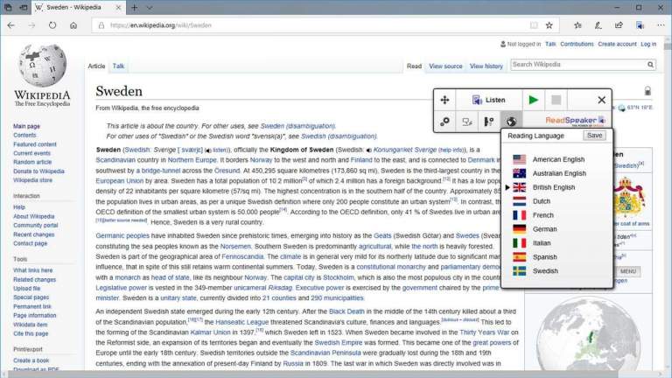Click the Wikipedia search magnifier icon
The height and width of the screenshot is (378, 672).
[x=651, y=64]
